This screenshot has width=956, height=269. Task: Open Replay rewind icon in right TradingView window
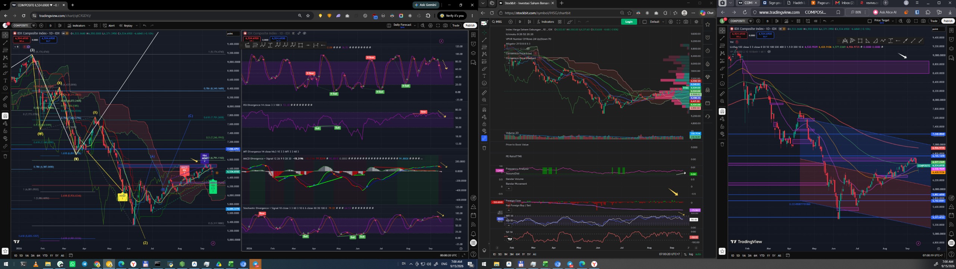tap(816, 21)
